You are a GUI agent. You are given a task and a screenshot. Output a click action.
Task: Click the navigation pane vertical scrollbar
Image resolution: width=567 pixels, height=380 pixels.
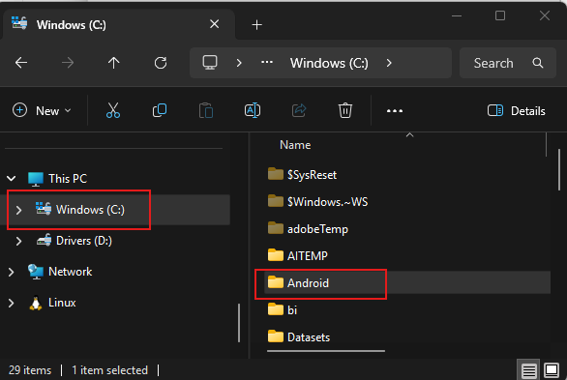[239, 323]
